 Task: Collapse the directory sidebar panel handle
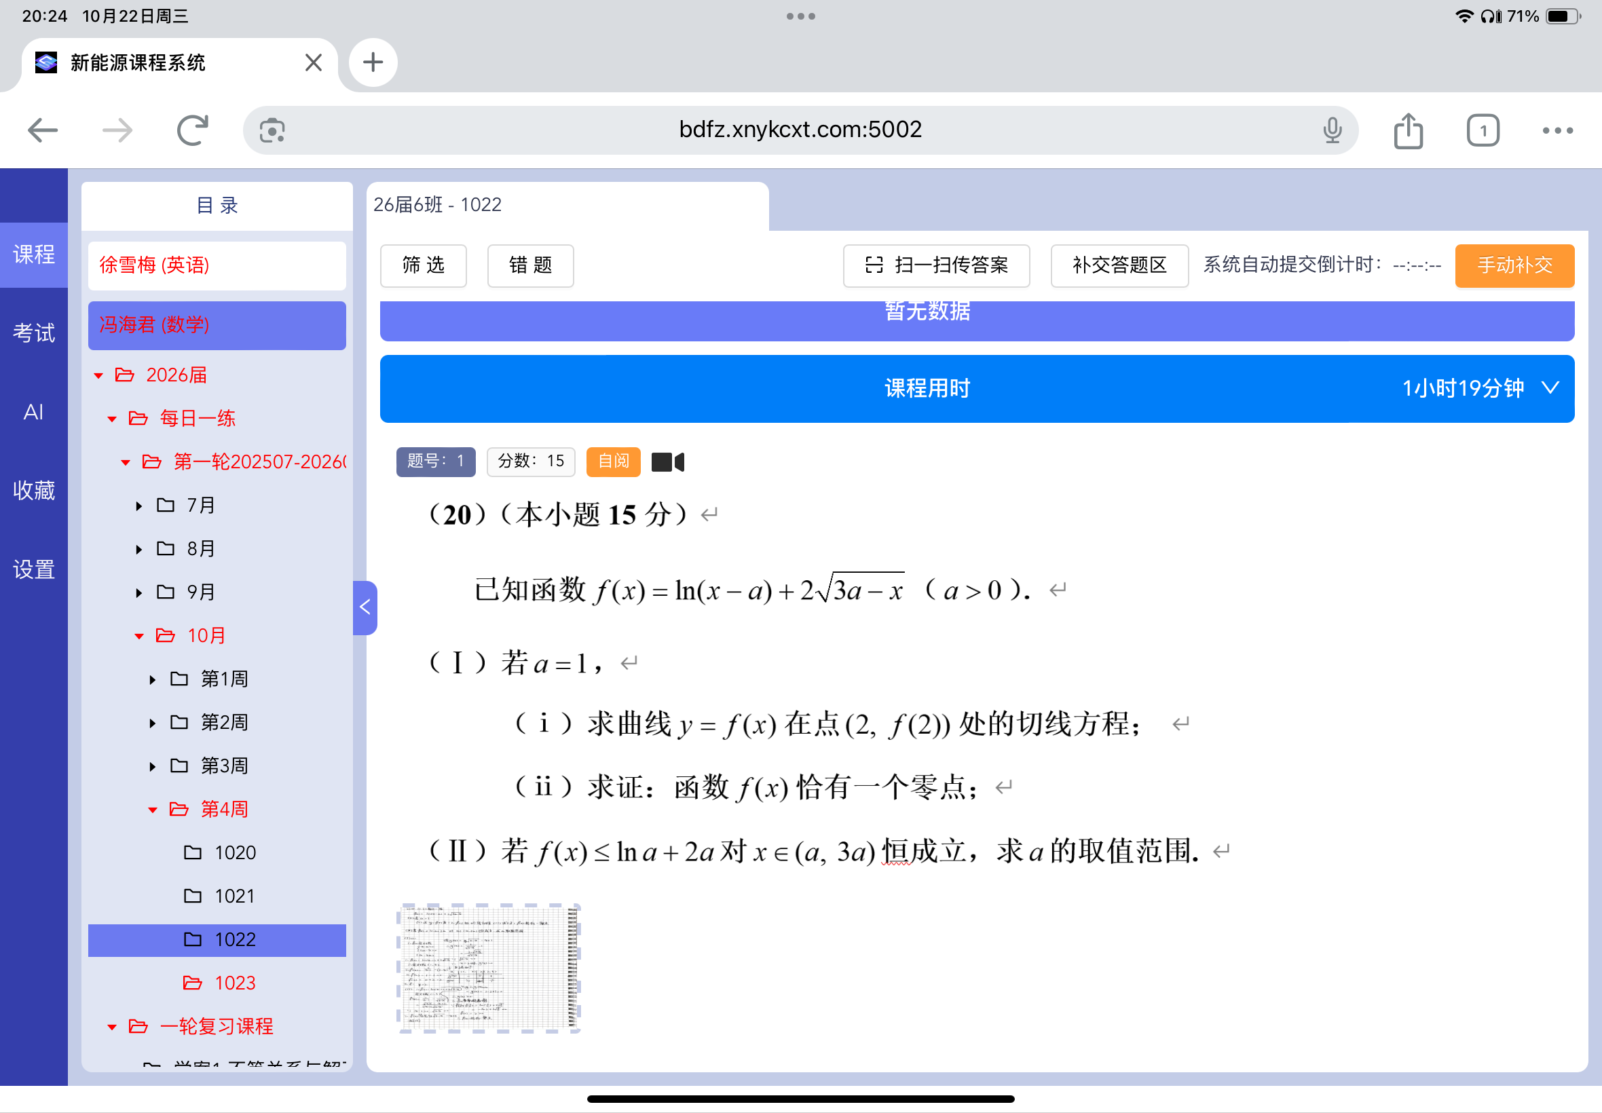pyautogui.click(x=365, y=607)
